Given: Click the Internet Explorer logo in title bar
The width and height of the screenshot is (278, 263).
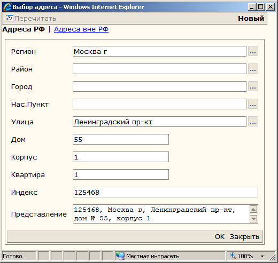Looking at the screenshot, I should click(x=7, y=7).
